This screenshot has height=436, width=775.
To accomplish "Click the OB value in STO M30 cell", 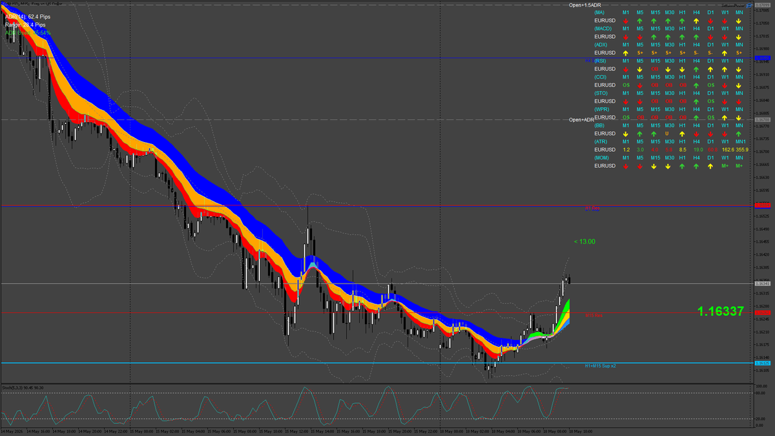I will 669,101.
